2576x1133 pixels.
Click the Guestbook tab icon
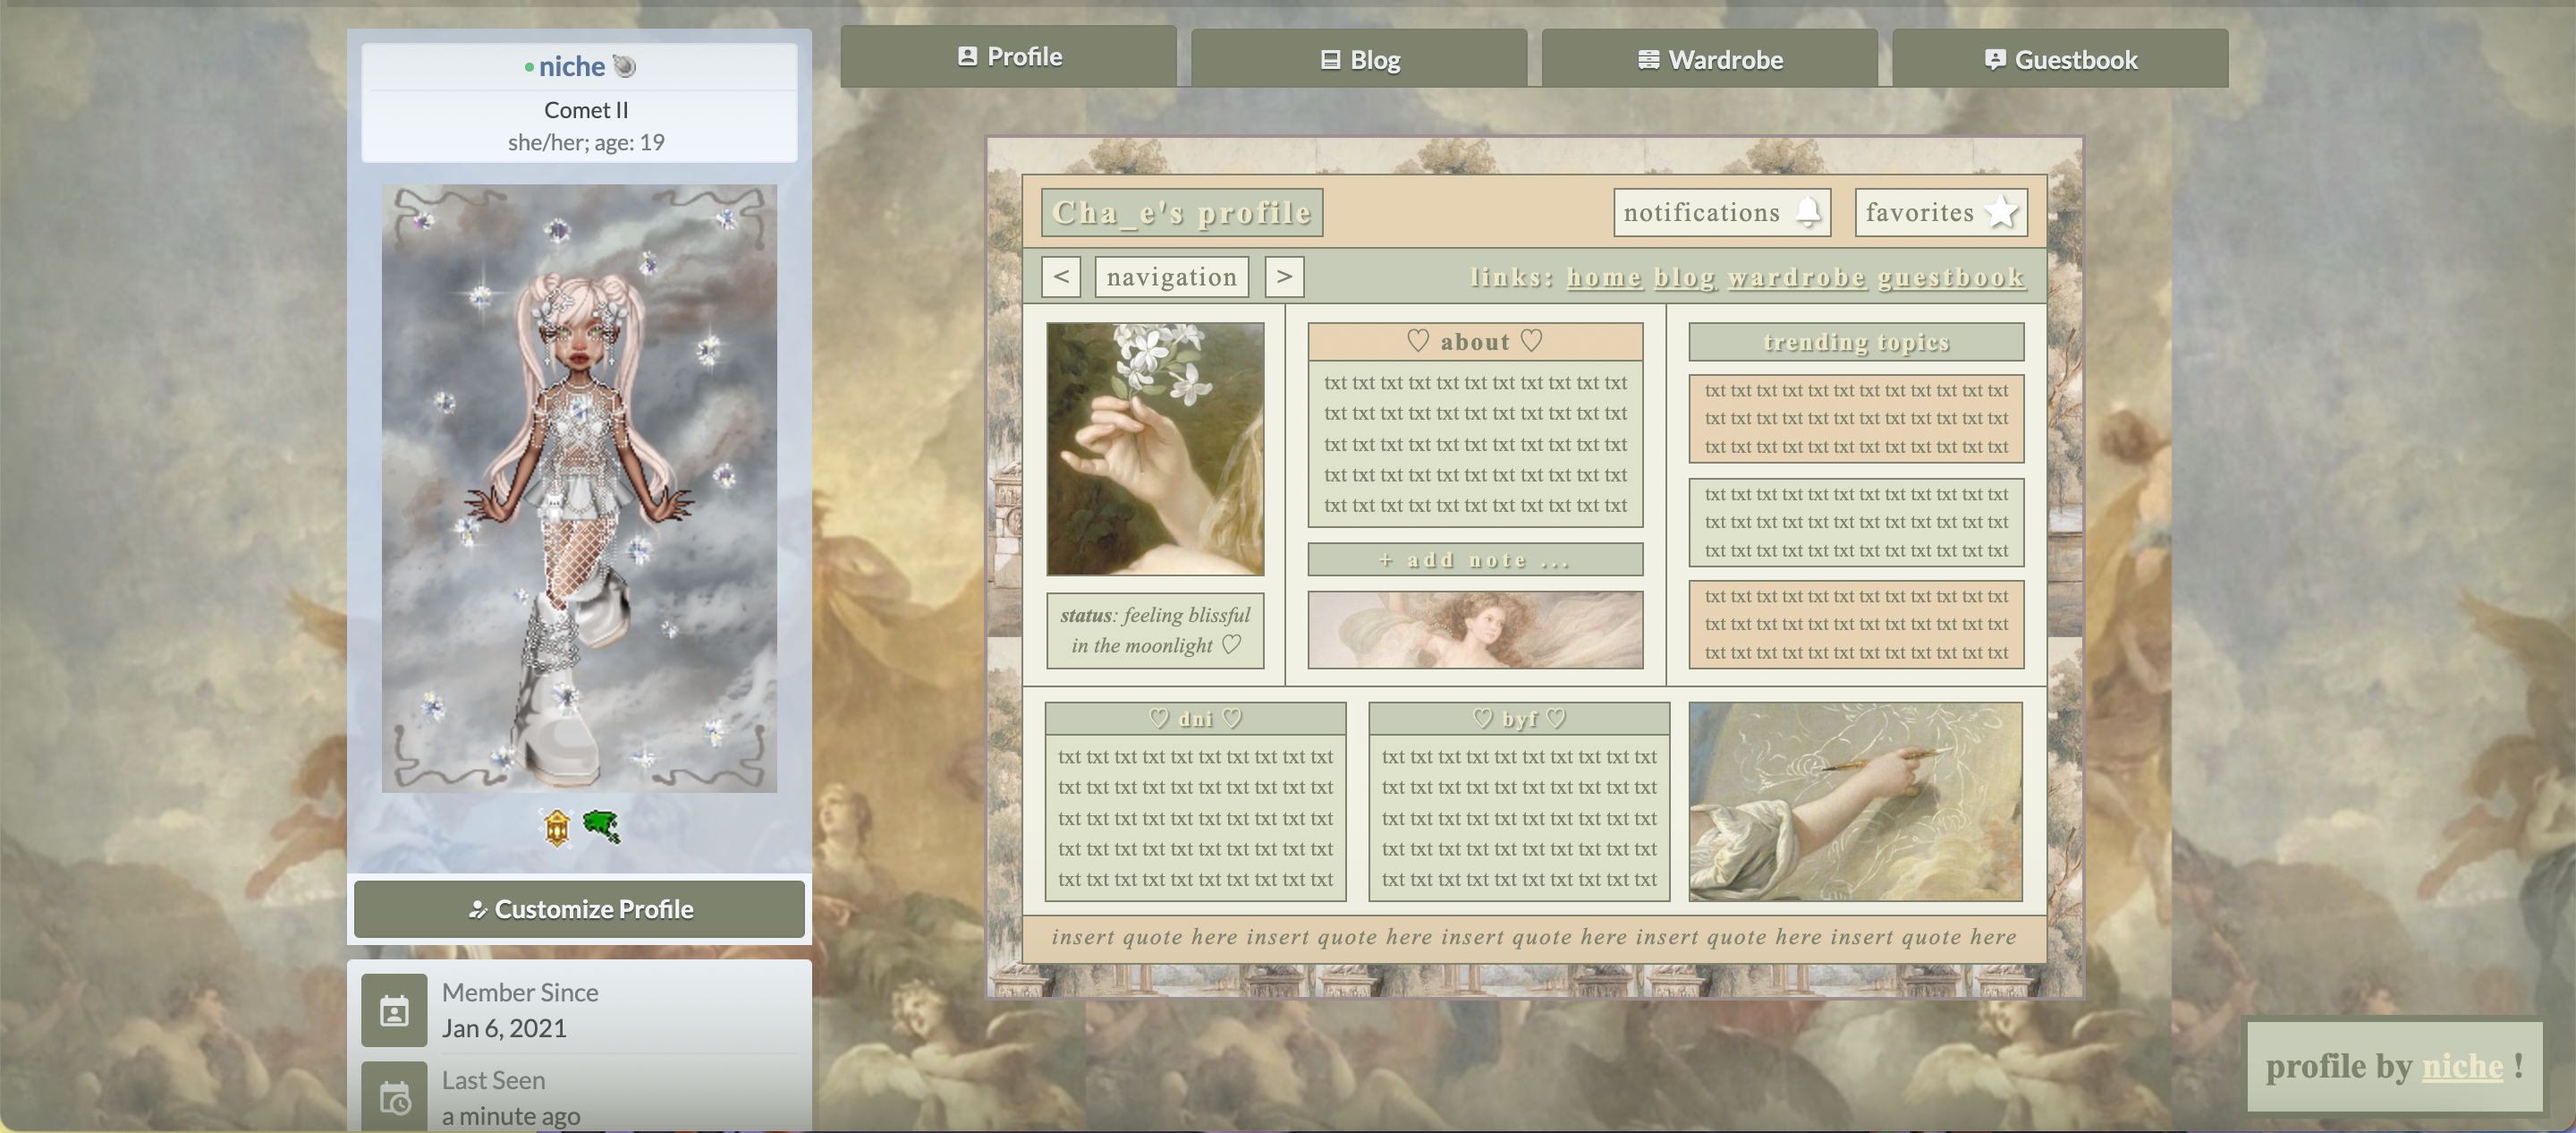pyautogui.click(x=1995, y=60)
